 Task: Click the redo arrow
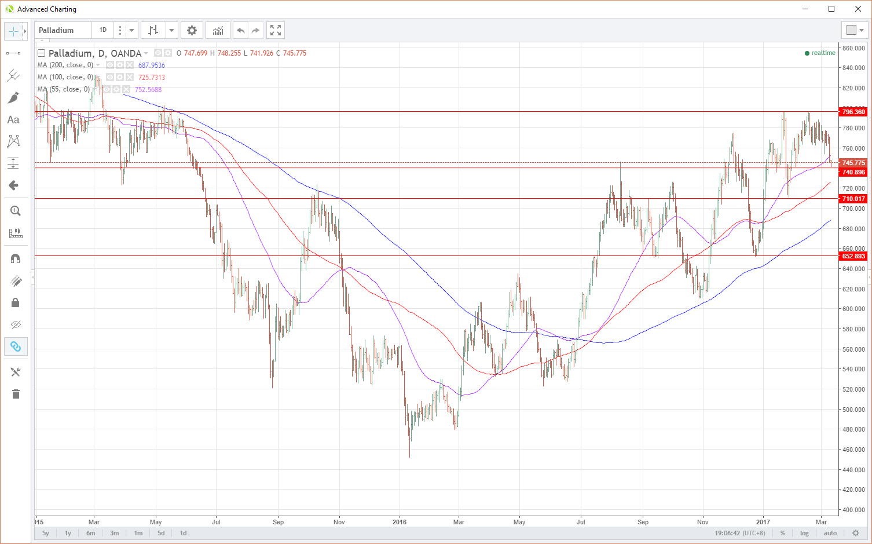(255, 30)
